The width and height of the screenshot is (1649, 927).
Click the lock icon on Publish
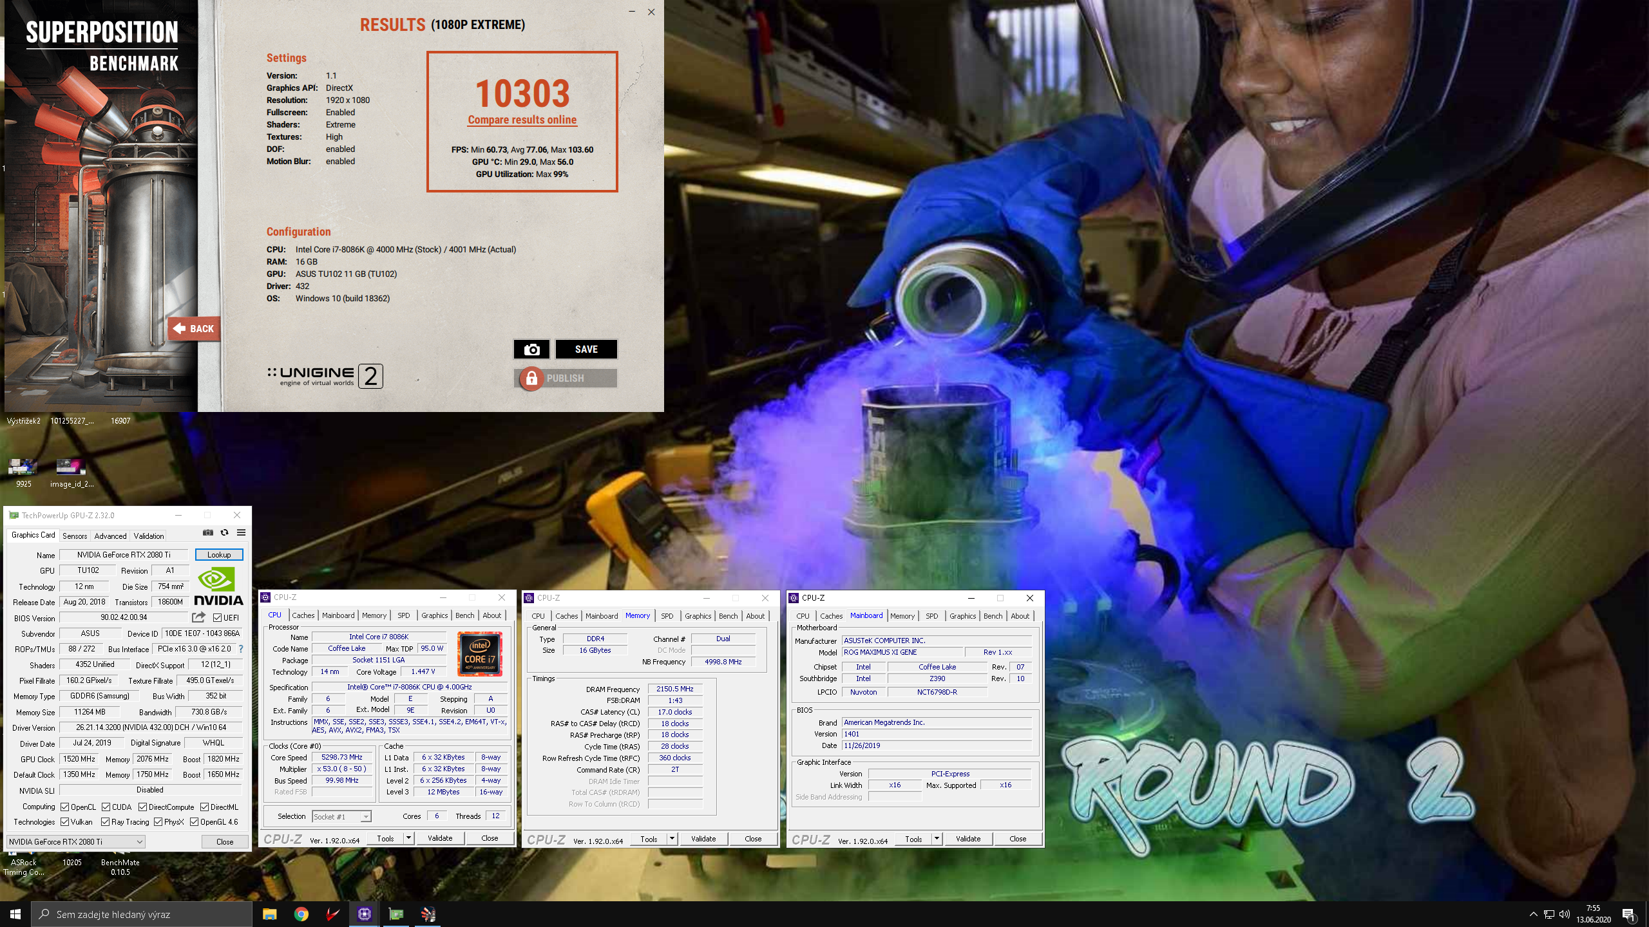click(531, 378)
